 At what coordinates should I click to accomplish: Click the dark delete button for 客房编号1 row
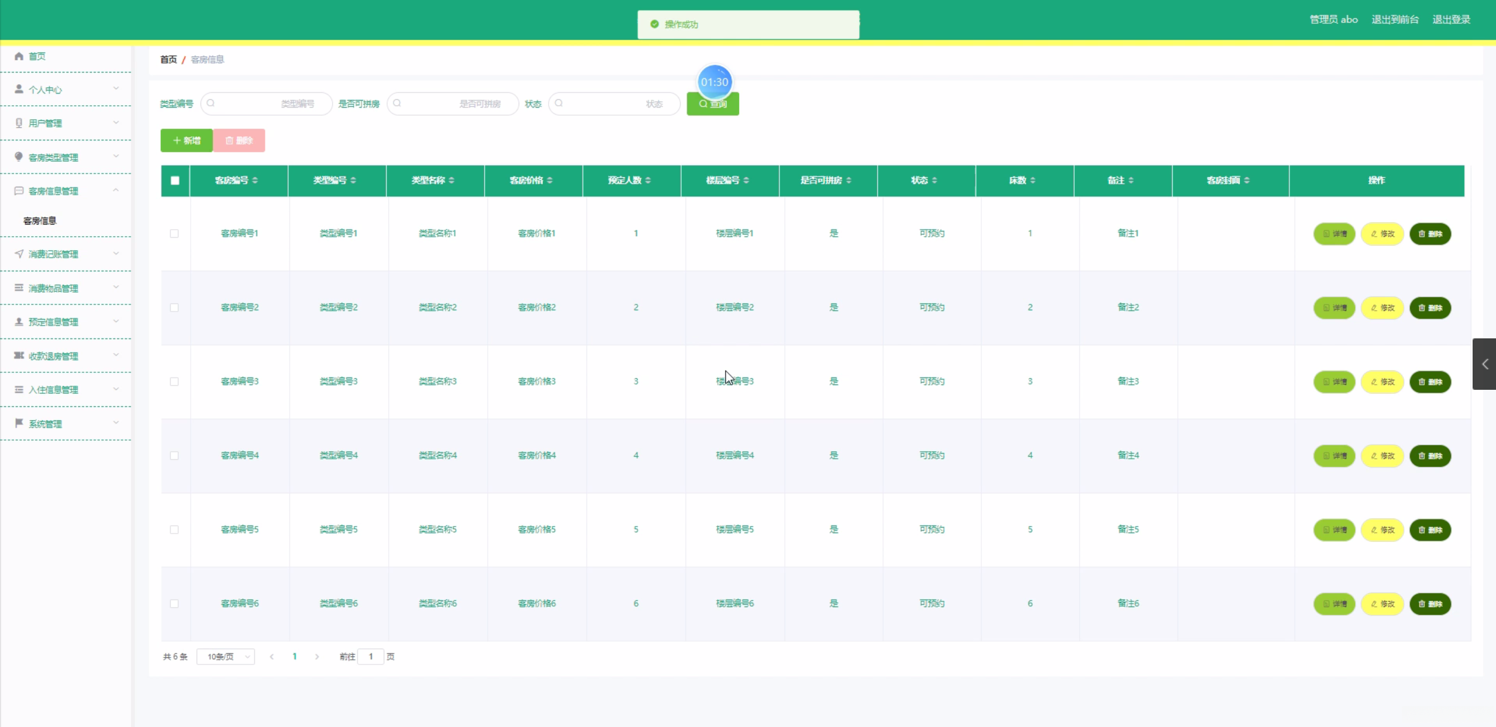pyautogui.click(x=1430, y=234)
